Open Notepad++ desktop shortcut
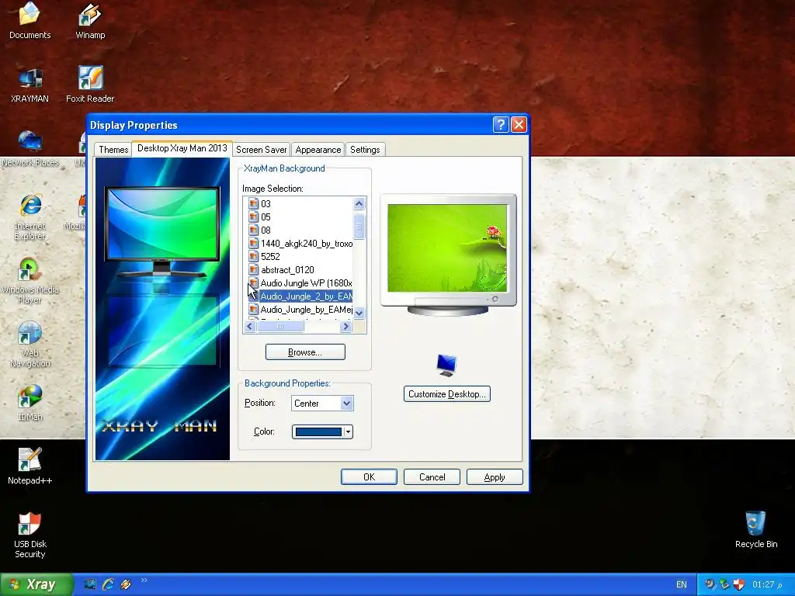Viewport: 795px width, 596px height. [x=30, y=466]
